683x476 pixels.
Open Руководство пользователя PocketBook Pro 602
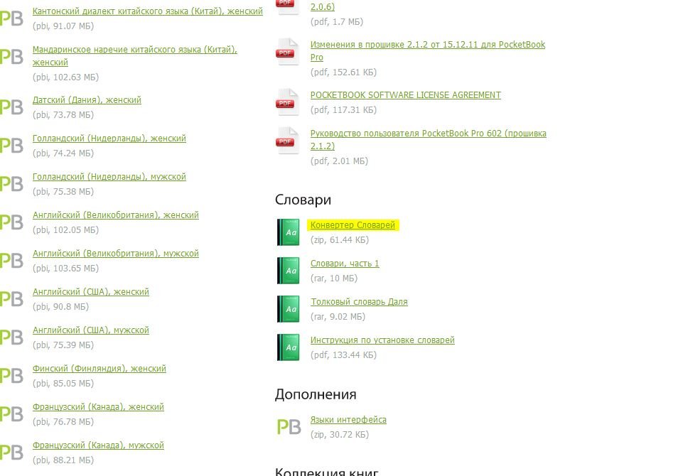click(x=428, y=139)
